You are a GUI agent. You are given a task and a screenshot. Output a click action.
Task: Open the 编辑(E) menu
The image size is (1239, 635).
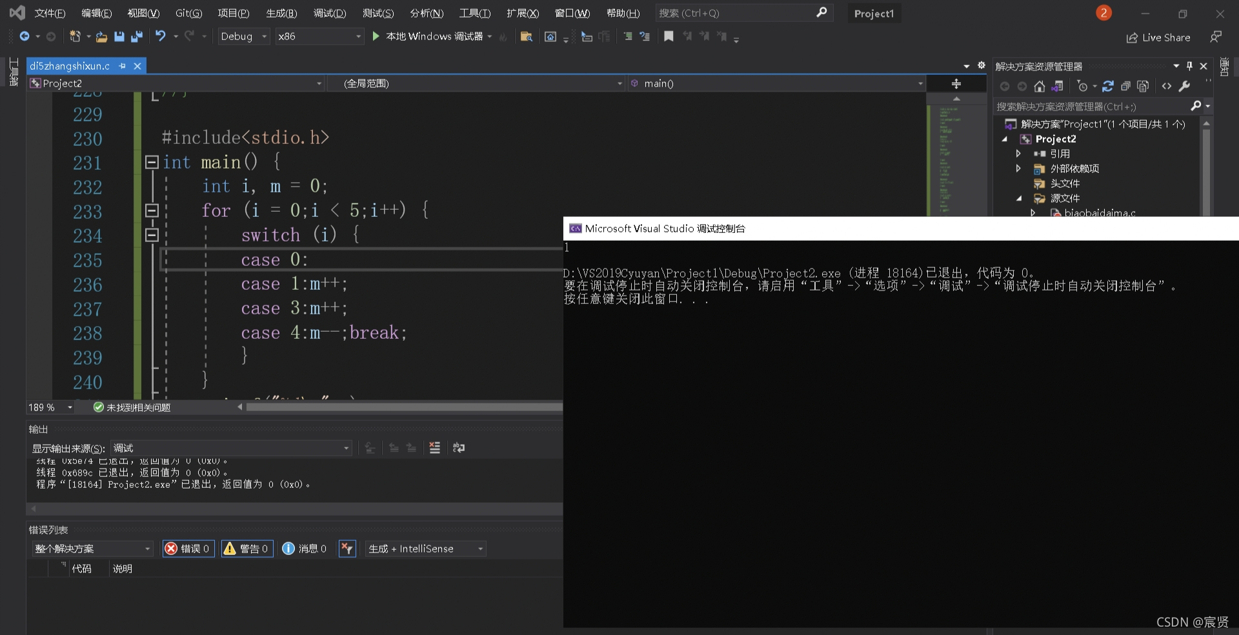point(96,13)
